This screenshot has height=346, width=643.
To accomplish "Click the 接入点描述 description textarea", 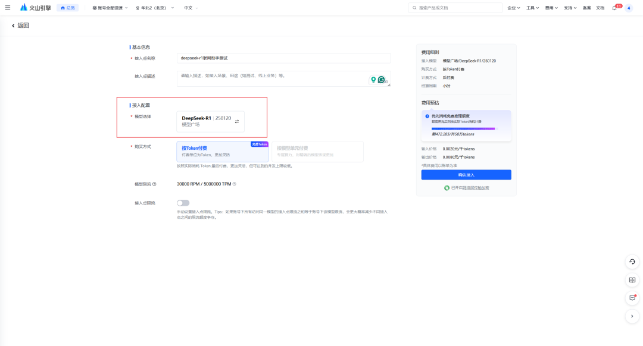I will [x=284, y=78].
